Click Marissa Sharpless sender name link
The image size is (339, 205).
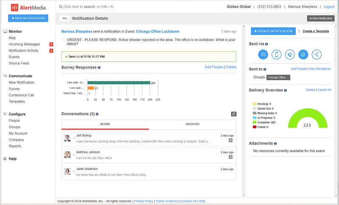[77, 31]
